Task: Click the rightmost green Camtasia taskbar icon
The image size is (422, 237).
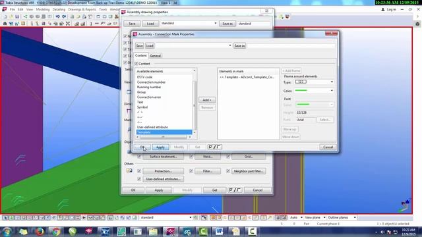Action: tap(252, 232)
